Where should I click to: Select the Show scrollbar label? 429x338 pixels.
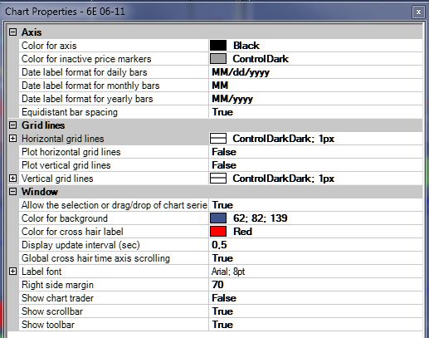click(52, 311)
